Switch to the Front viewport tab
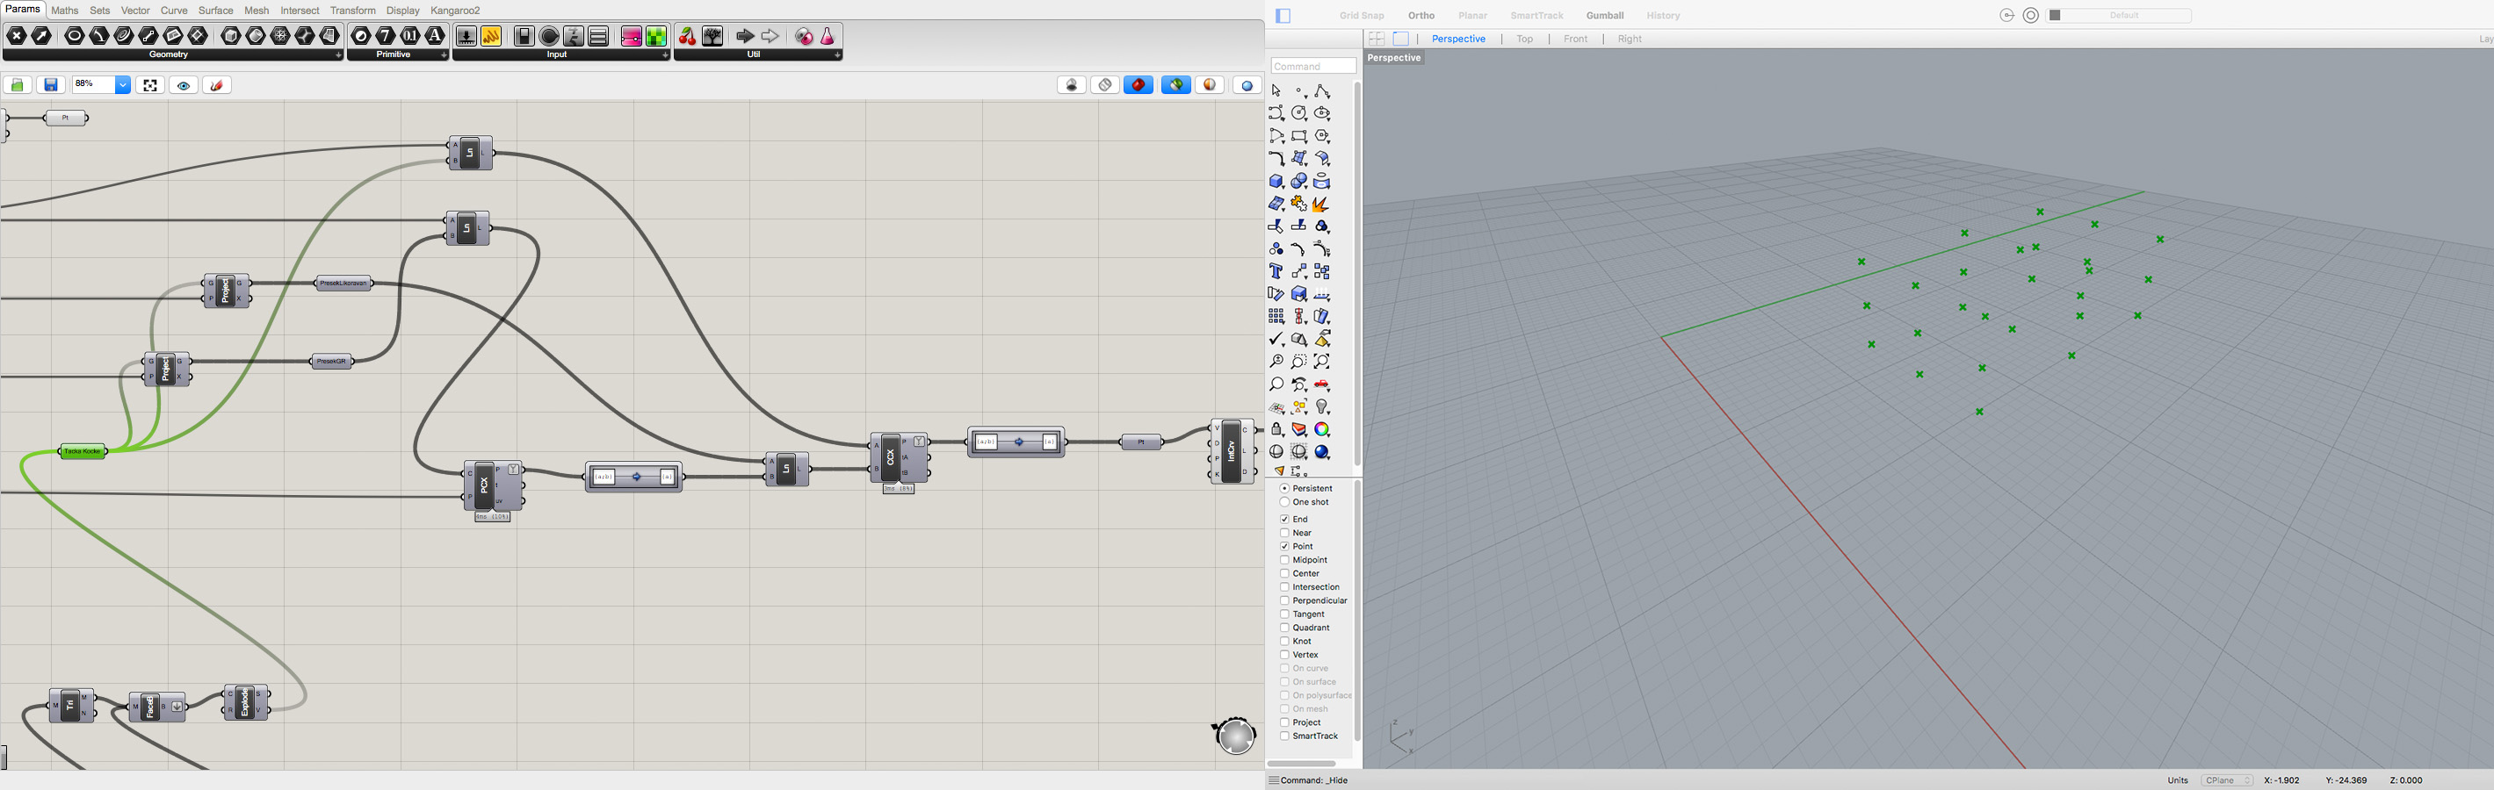This screenshot has width=2494, height=790. pos(1575,39)
